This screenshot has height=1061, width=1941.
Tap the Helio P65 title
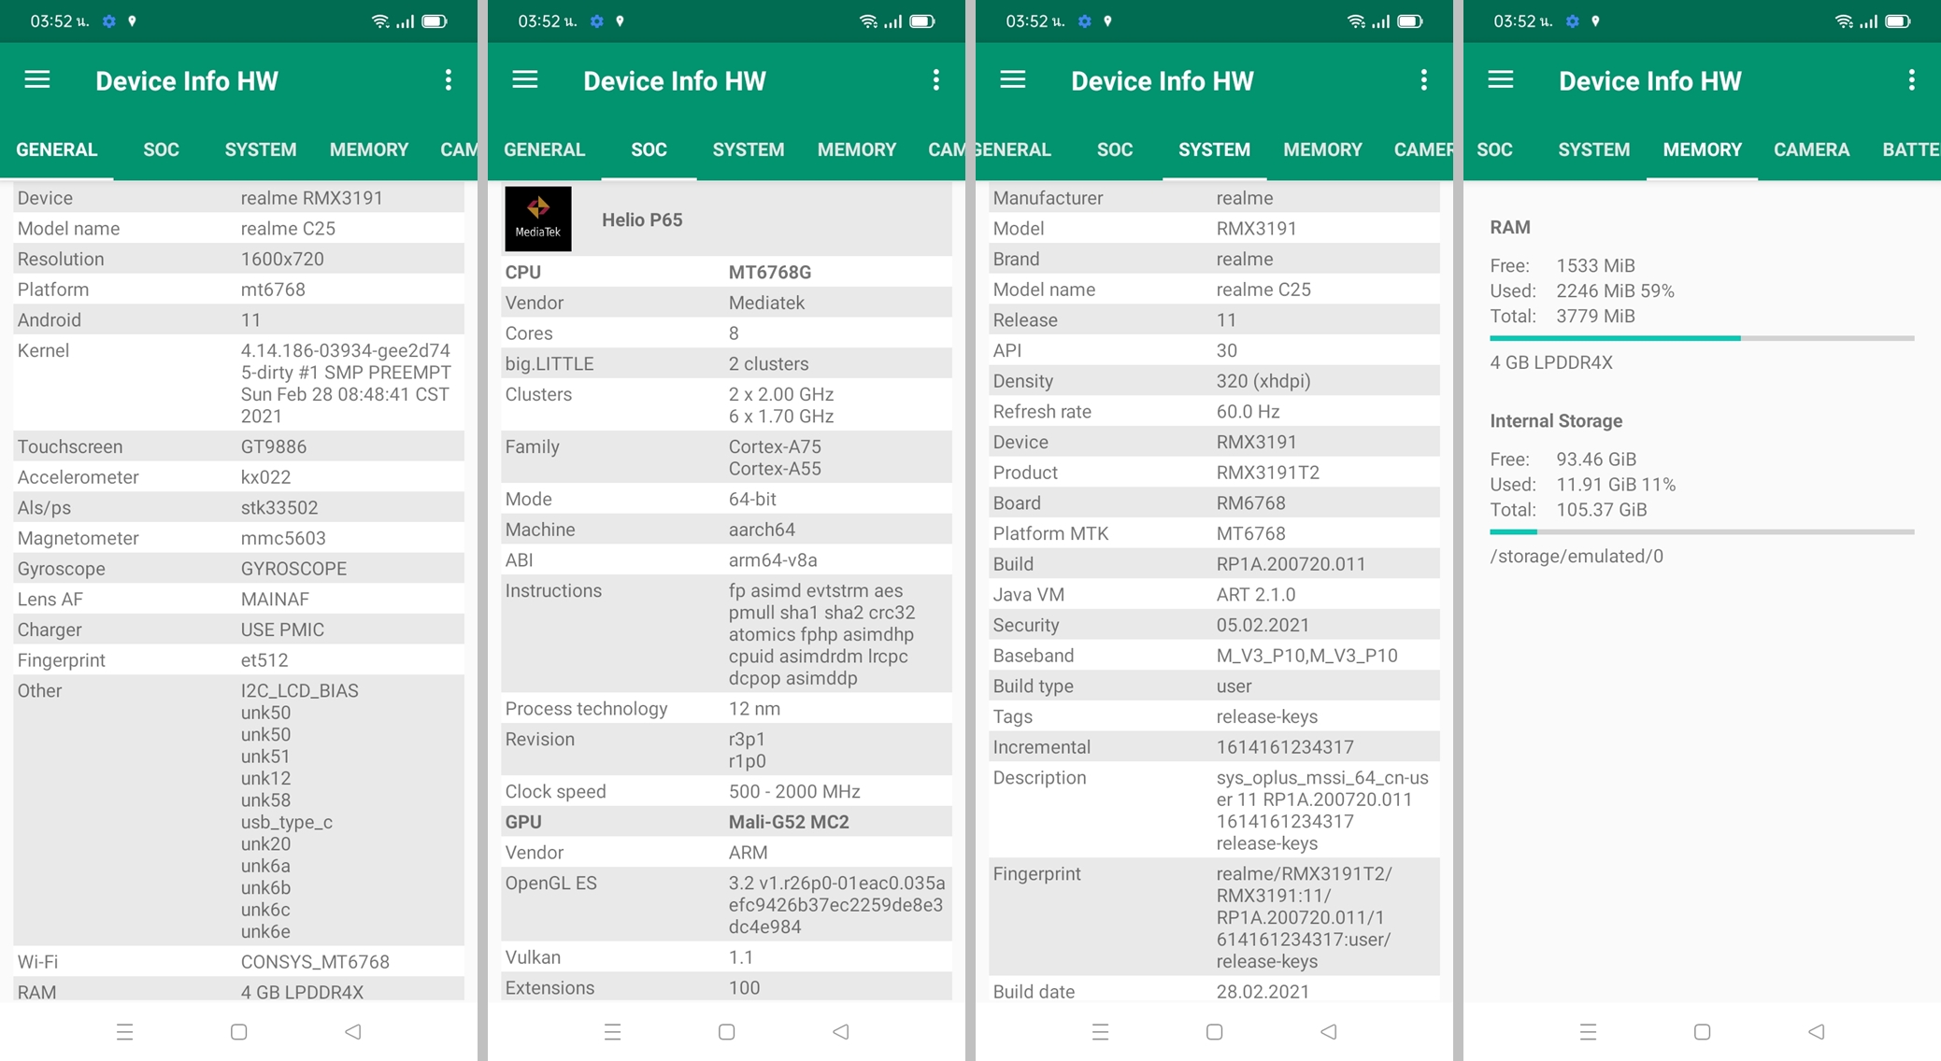pos(642,219)
